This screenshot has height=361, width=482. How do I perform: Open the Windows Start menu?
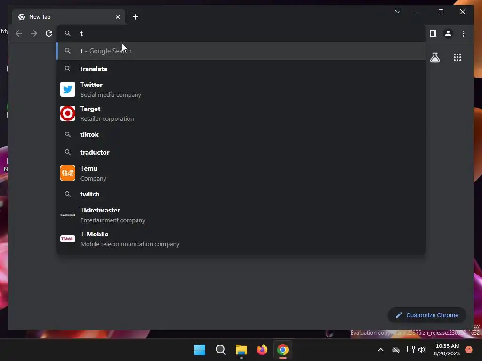coord(200,350)
